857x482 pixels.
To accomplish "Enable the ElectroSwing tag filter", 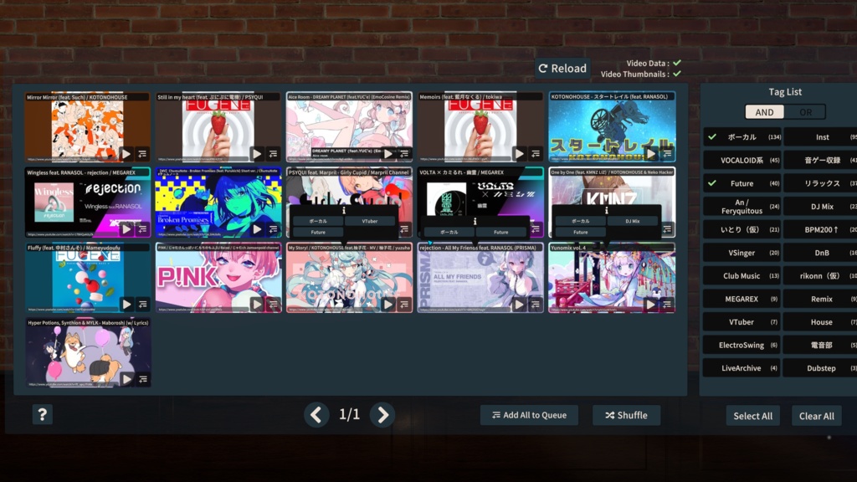I will (742, 345).
